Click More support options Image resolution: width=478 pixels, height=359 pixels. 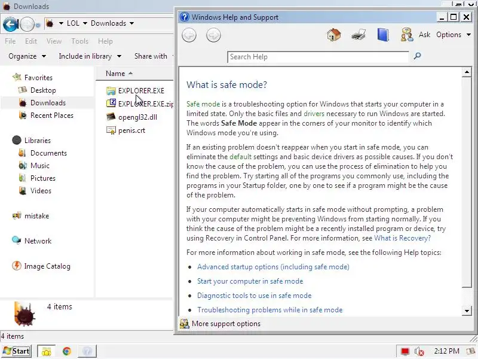click(226, 324)
